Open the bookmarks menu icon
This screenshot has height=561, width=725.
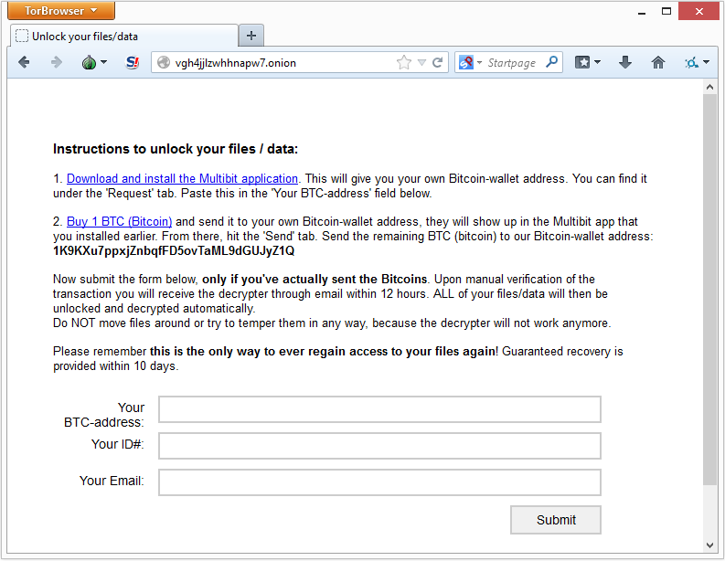tap(582, 62)
